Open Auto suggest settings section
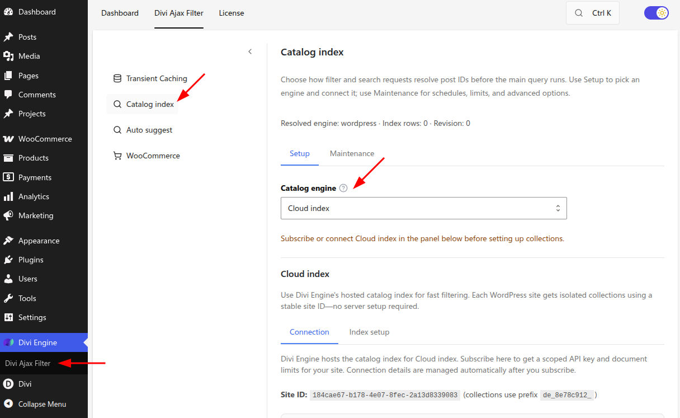The image size is (680, 418). pyautogui.click(x=142, y=130)
